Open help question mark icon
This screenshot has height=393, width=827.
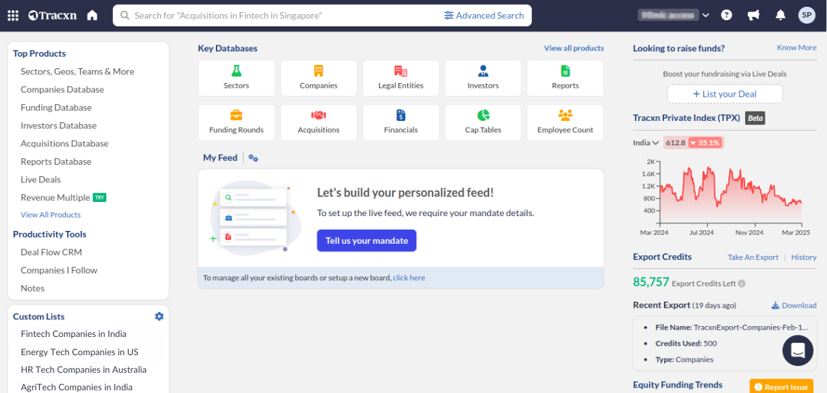(726, 15)
